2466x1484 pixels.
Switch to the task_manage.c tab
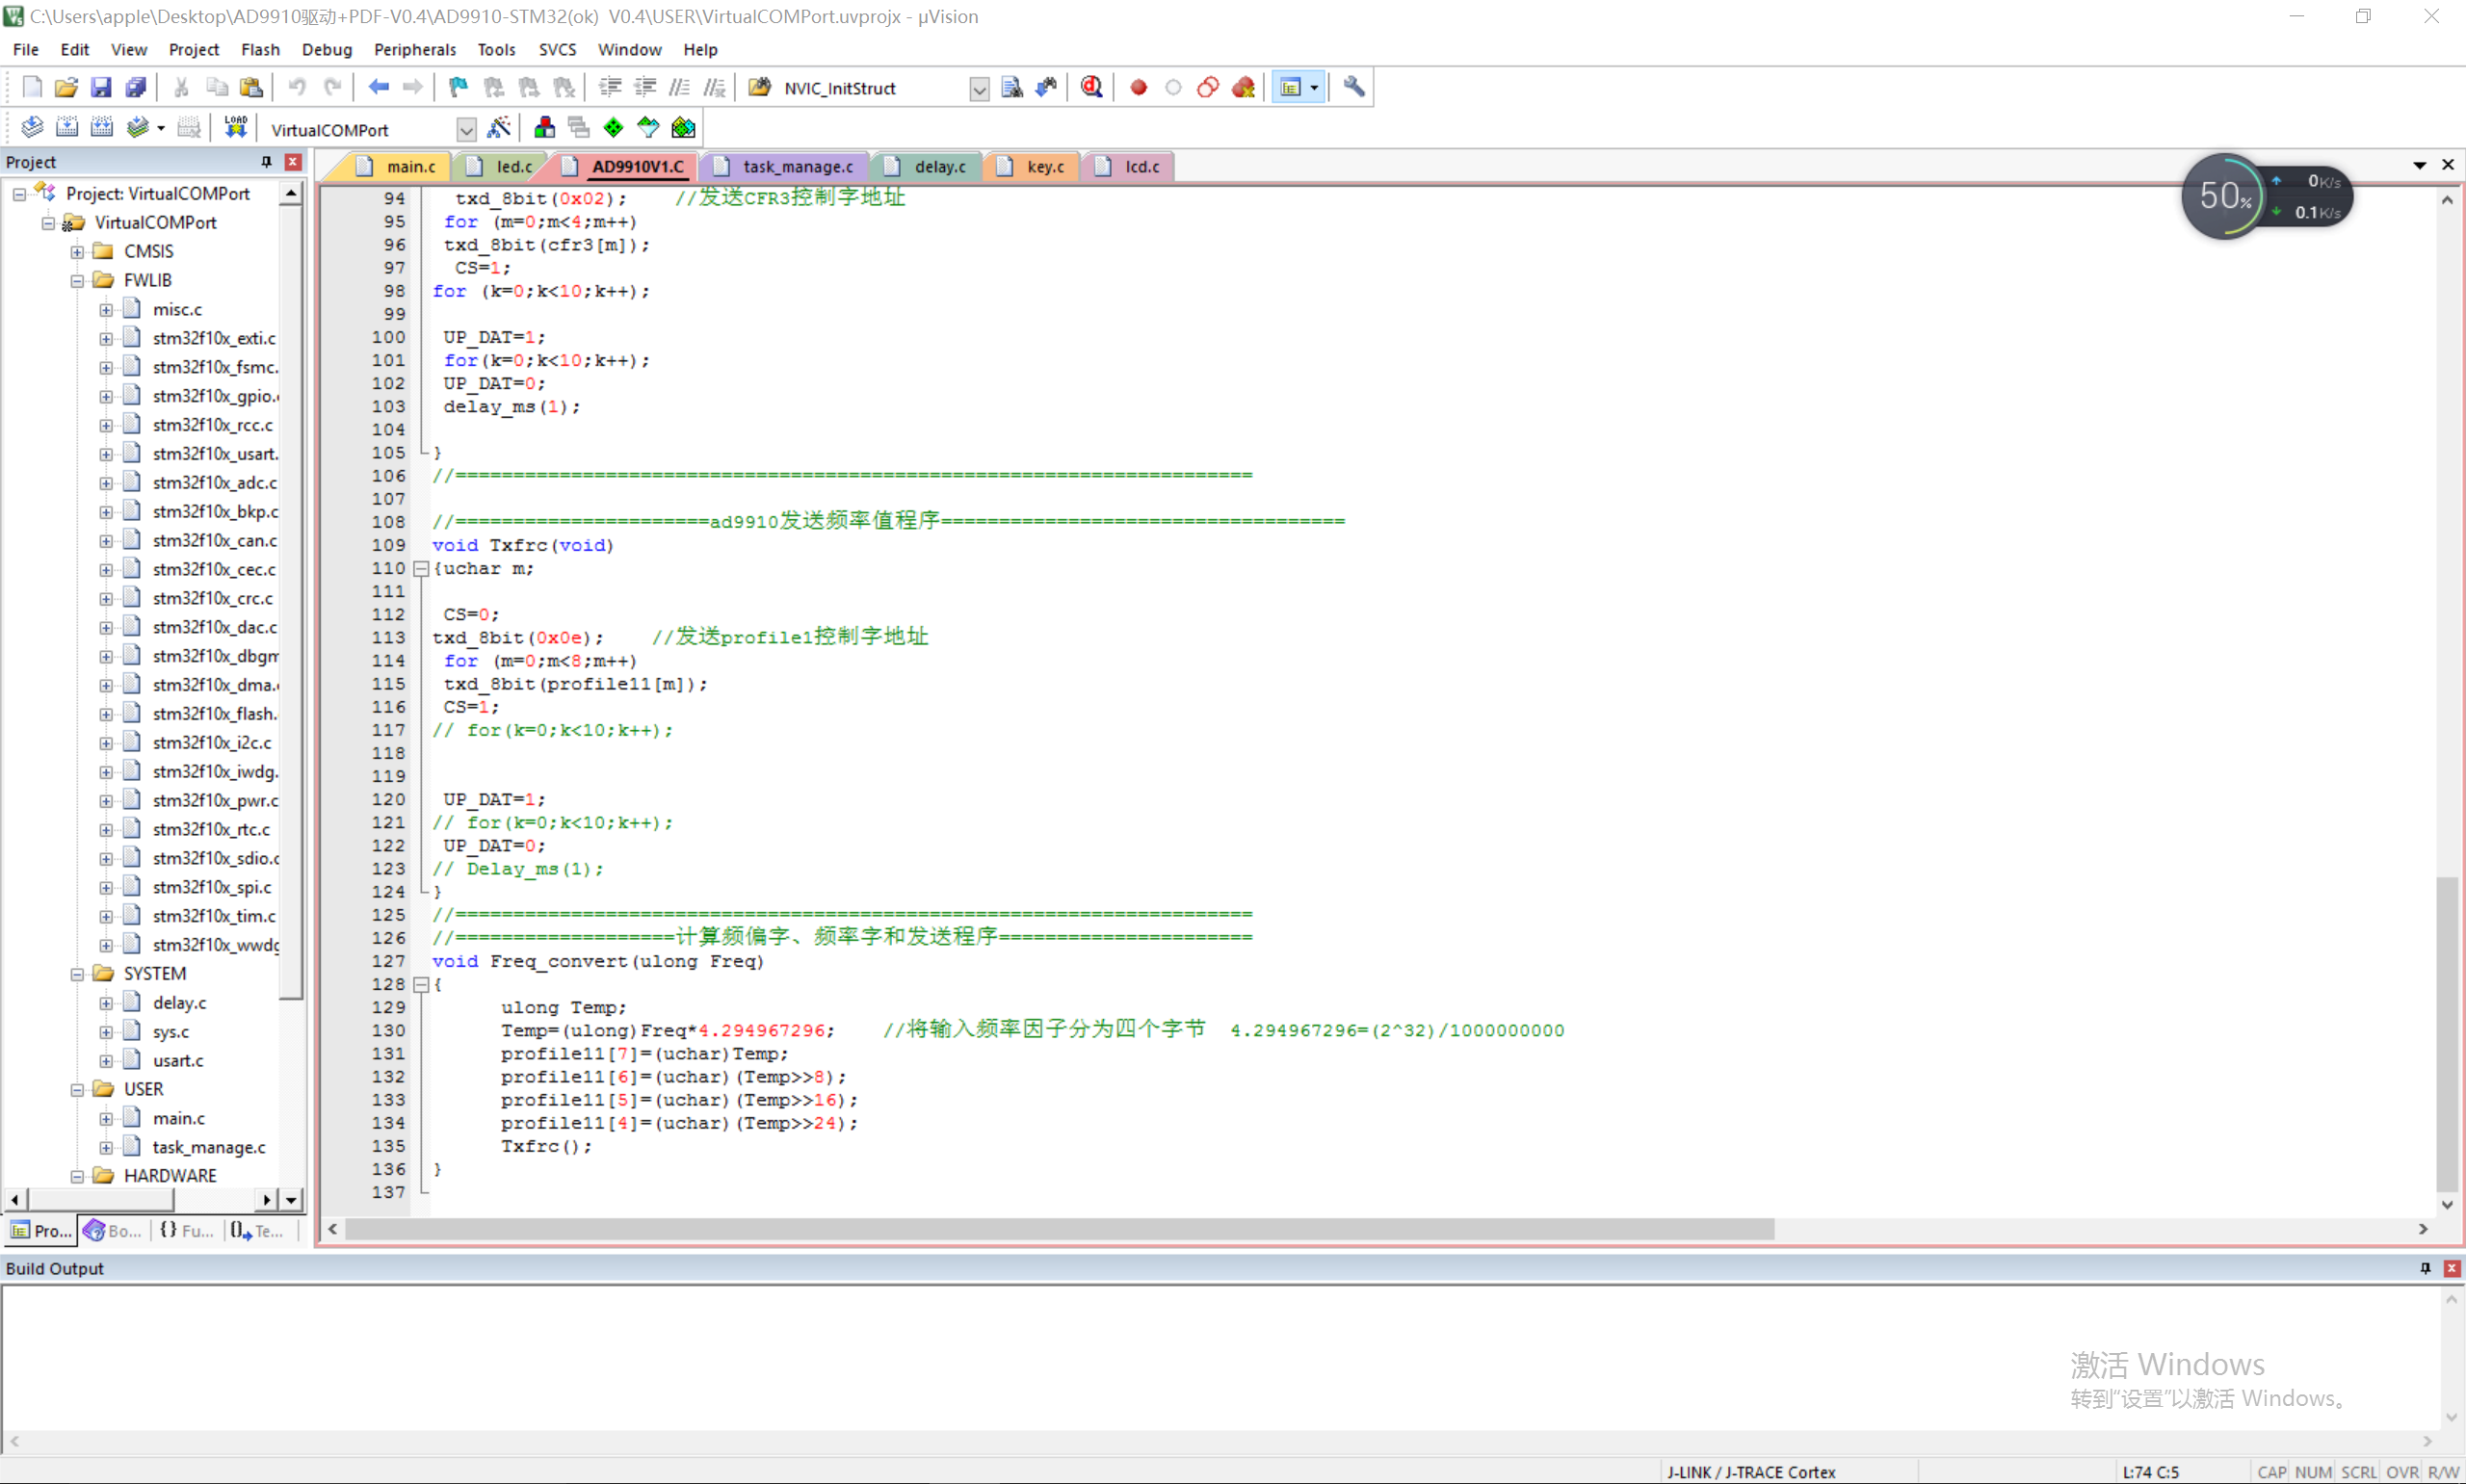click(x=796, y=167)
